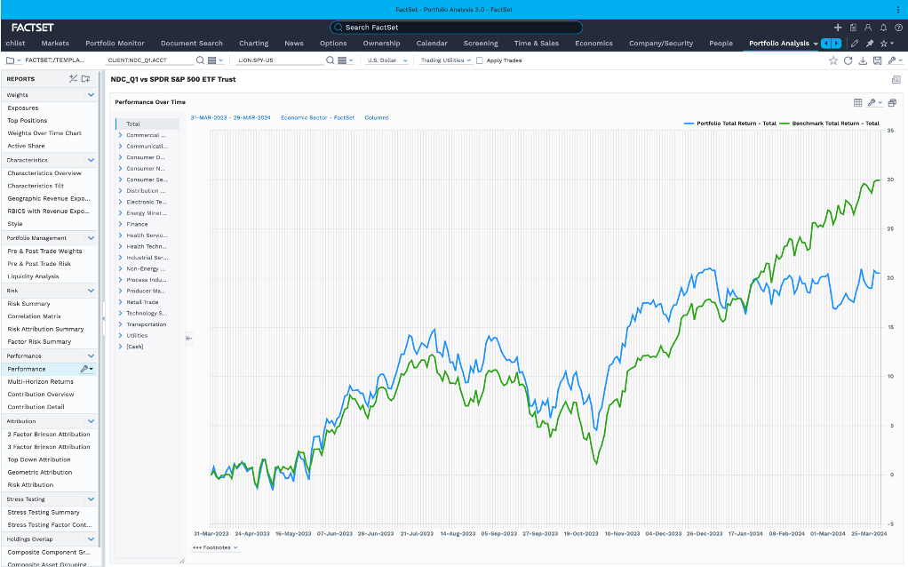Open Trading Utilities dropdown
Viewport: 908px width, 567px height.
(x=445, y=60)
